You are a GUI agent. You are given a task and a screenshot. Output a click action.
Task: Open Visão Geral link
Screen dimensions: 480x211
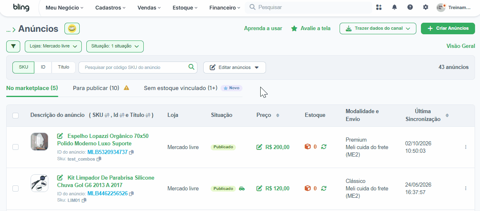(x=461, y=46)
